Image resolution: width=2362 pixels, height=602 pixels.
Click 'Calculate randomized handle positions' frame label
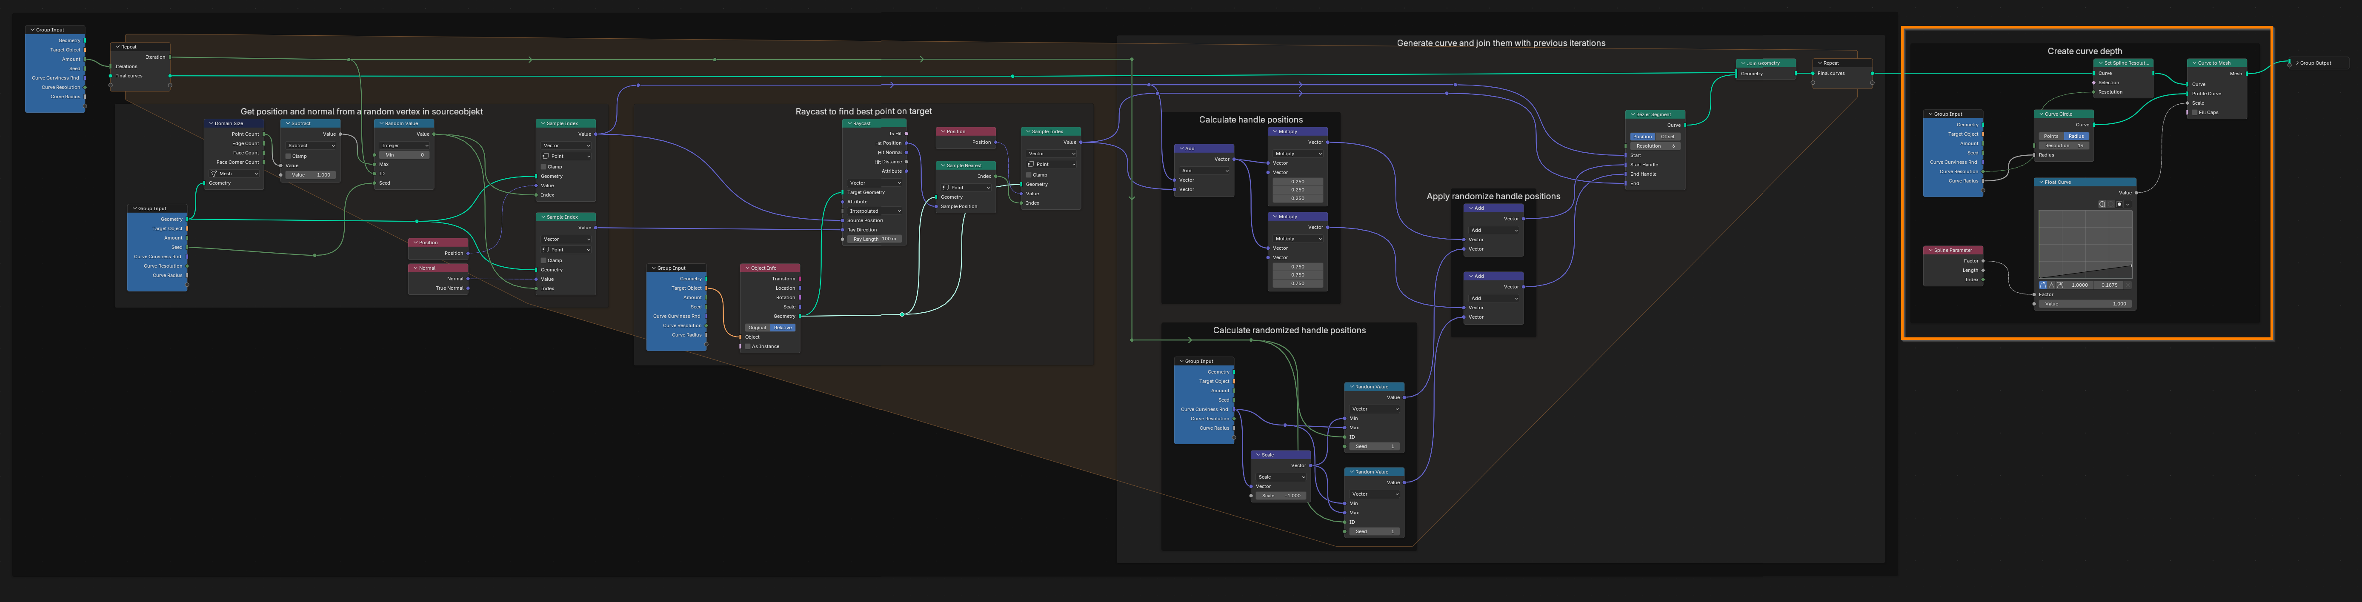coord(1289,330)
